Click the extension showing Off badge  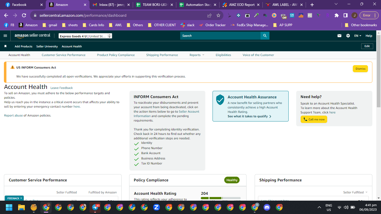click(283, 16)
